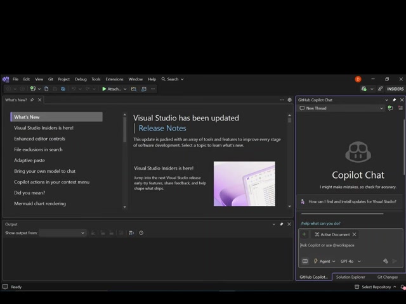Select the Did you mean? topic
Screen dimensions: 406x304
[30, 193]
